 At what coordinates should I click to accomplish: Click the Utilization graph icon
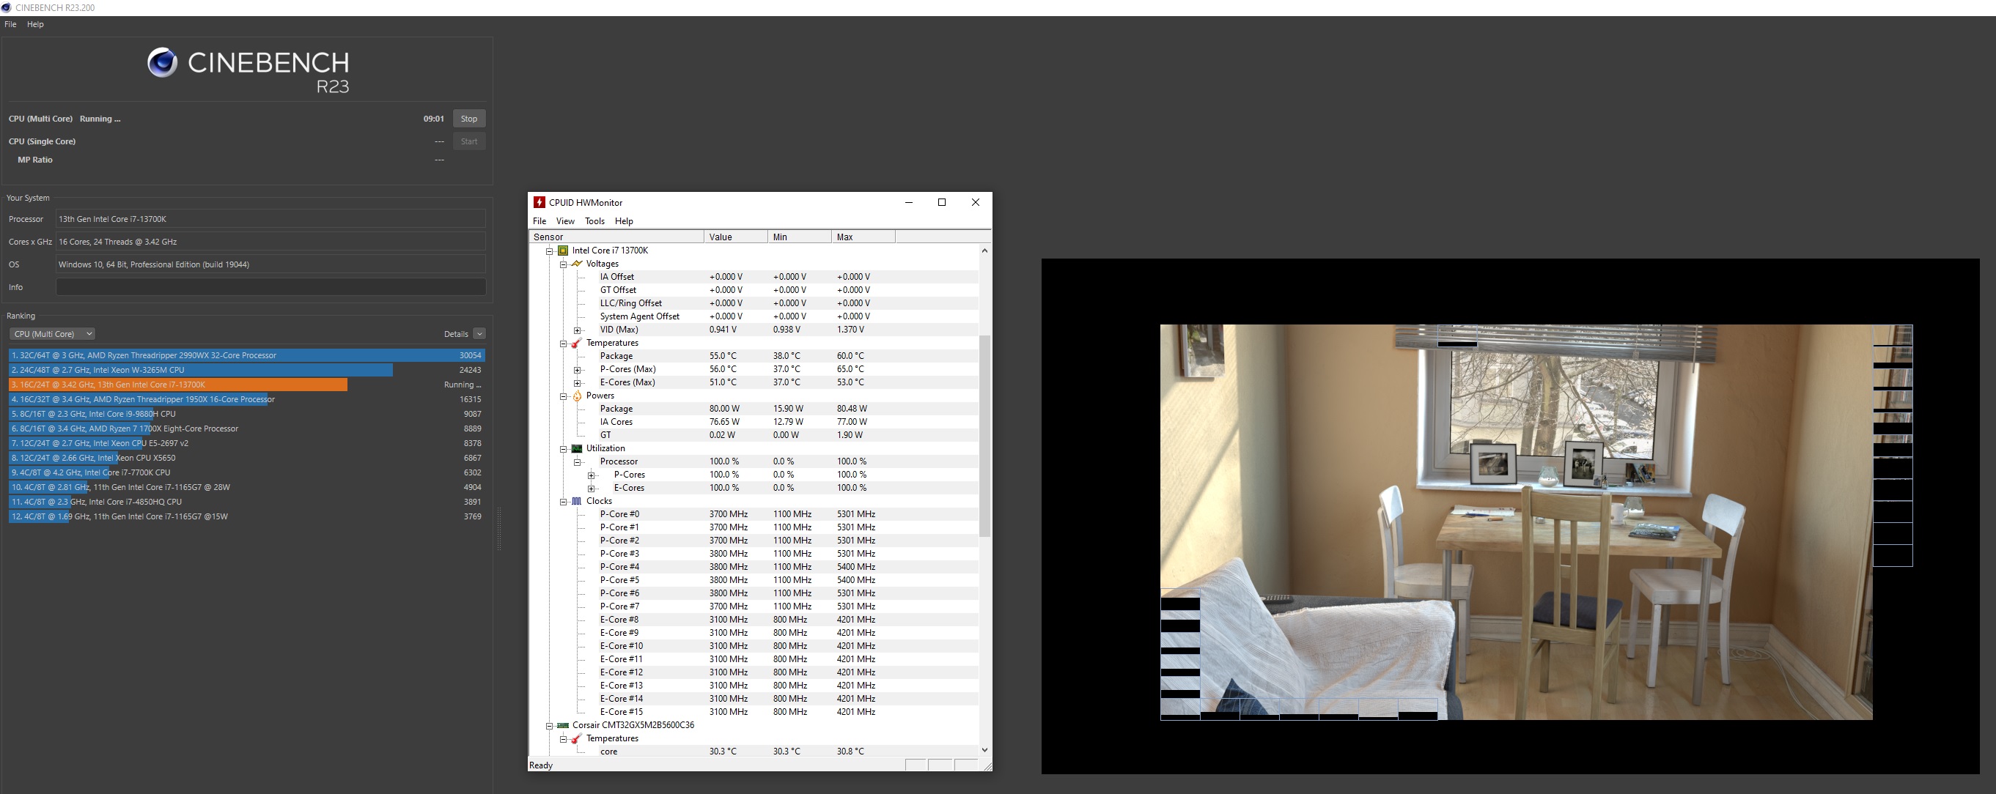click(576, 448)
